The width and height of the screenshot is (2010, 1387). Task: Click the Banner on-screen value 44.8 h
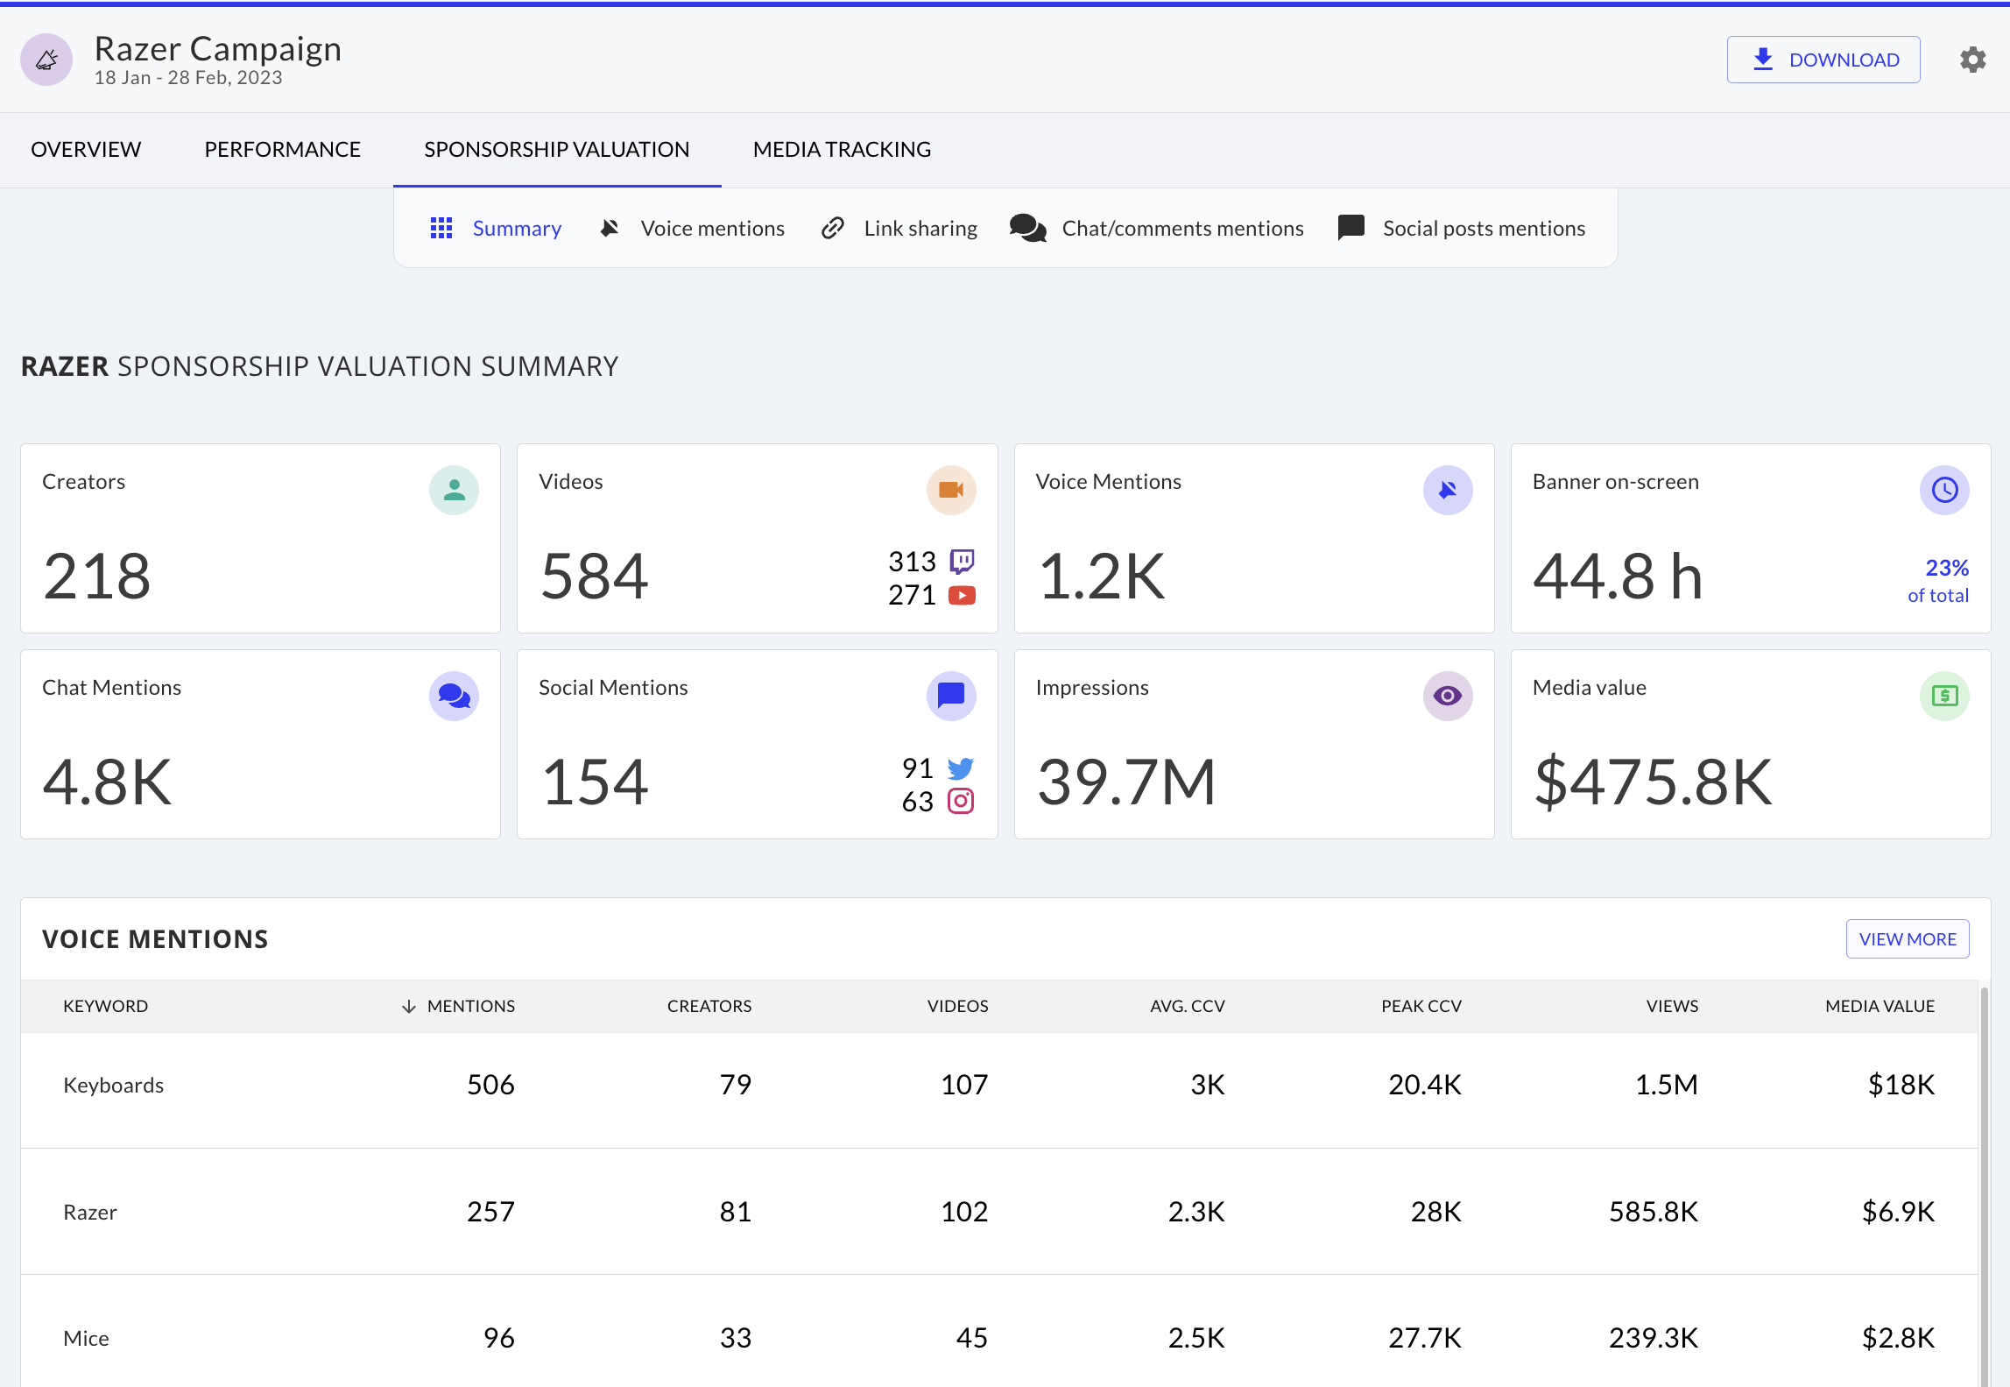point(1618,577)
